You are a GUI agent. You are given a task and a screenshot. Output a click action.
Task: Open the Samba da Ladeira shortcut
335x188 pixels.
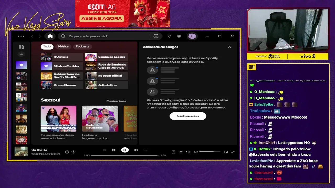pyautogui.click(x=107, y=57)
